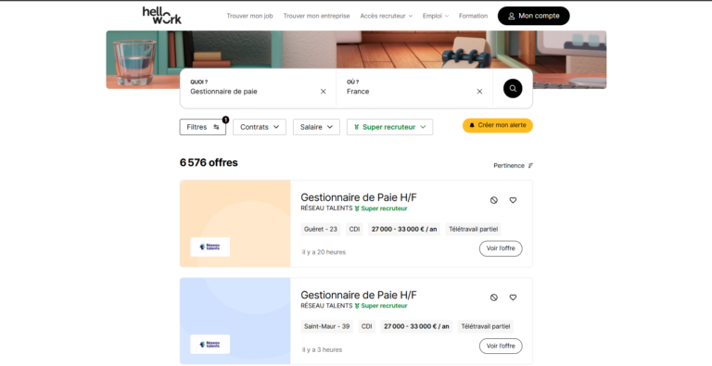Click the HelloWork logo
The height and width of the screenshot is (366, 712).
[161, 16]
